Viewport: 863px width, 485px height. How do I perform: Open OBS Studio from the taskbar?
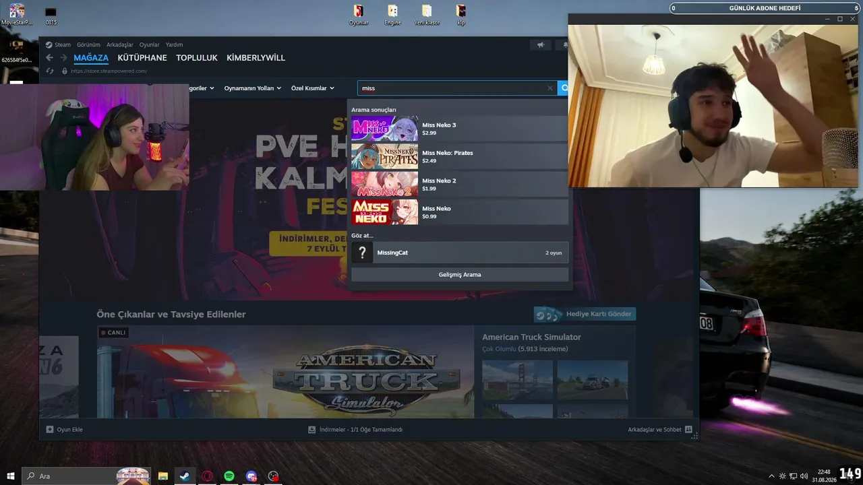pyautogui.click(x=273, y=476)
